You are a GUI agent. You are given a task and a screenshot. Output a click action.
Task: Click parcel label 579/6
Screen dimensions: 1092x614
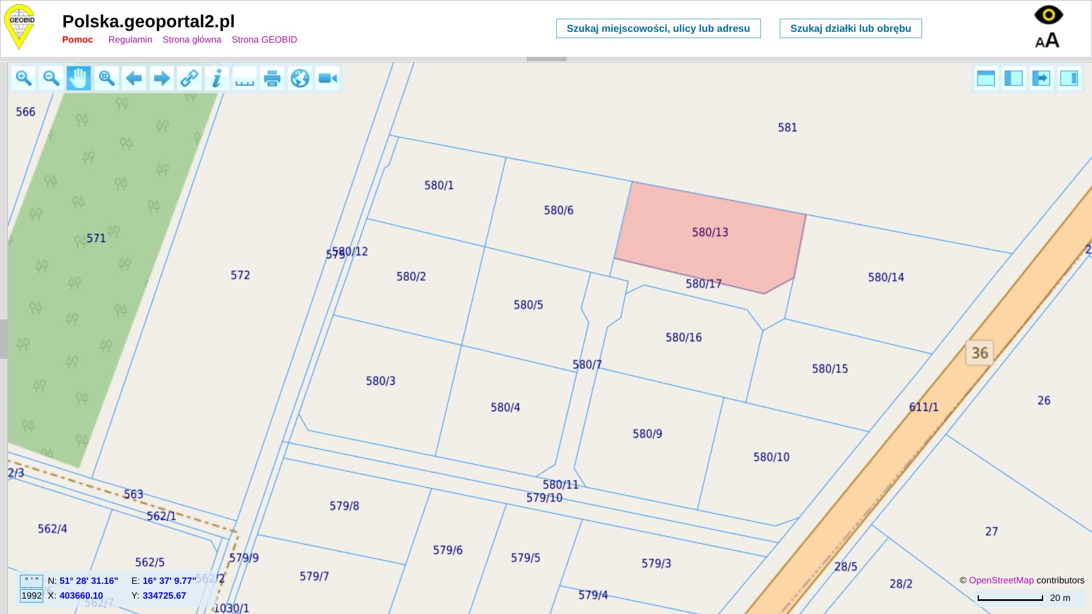pyautogui.click(x=448, y=550)
